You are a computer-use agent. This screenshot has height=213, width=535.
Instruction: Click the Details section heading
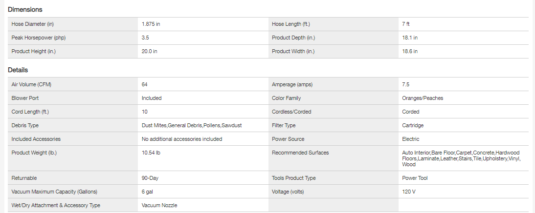(18, 70)
